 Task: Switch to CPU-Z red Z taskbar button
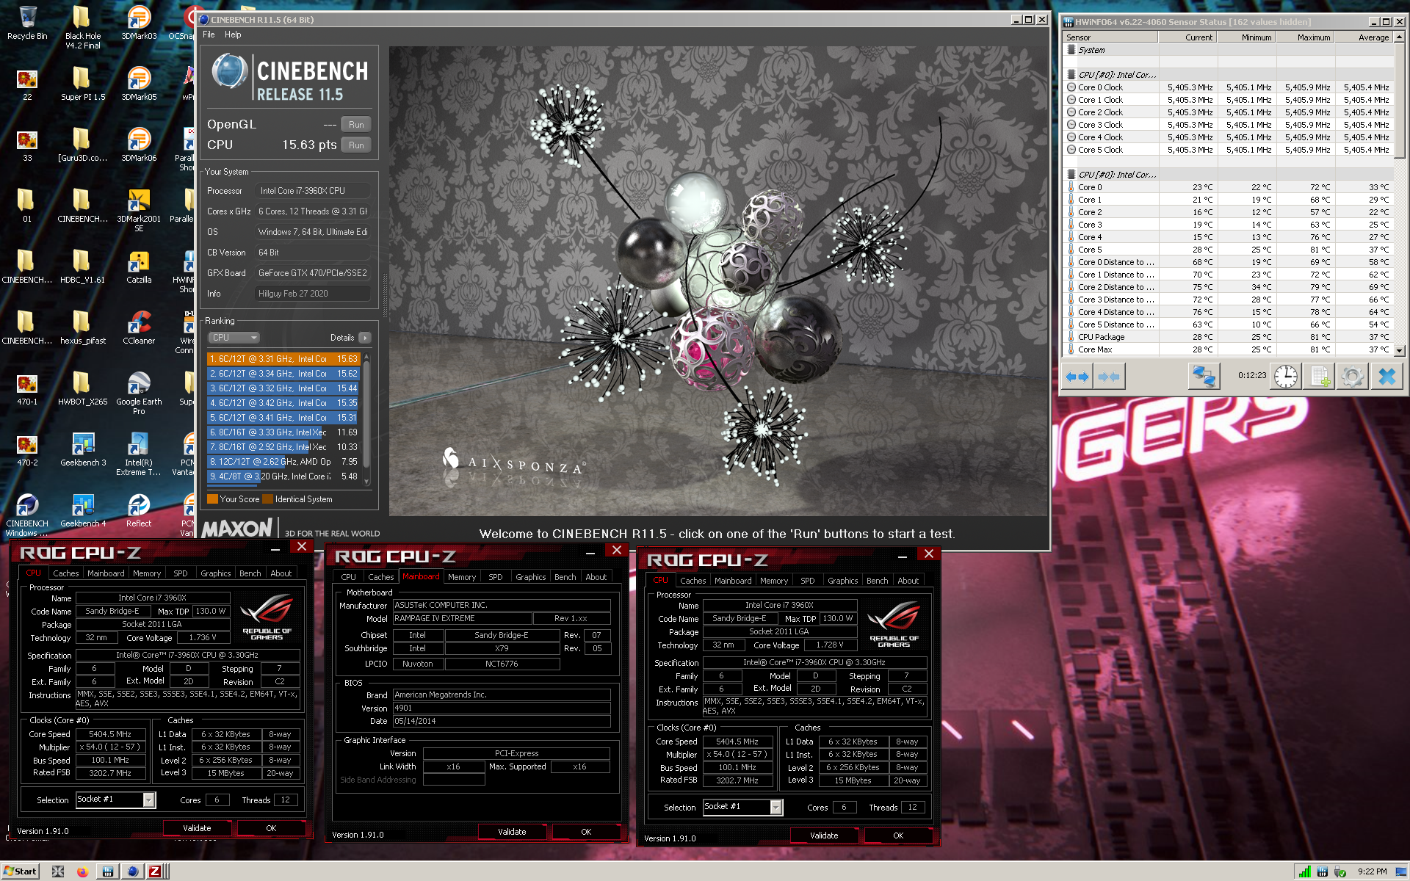coord(155,871)
